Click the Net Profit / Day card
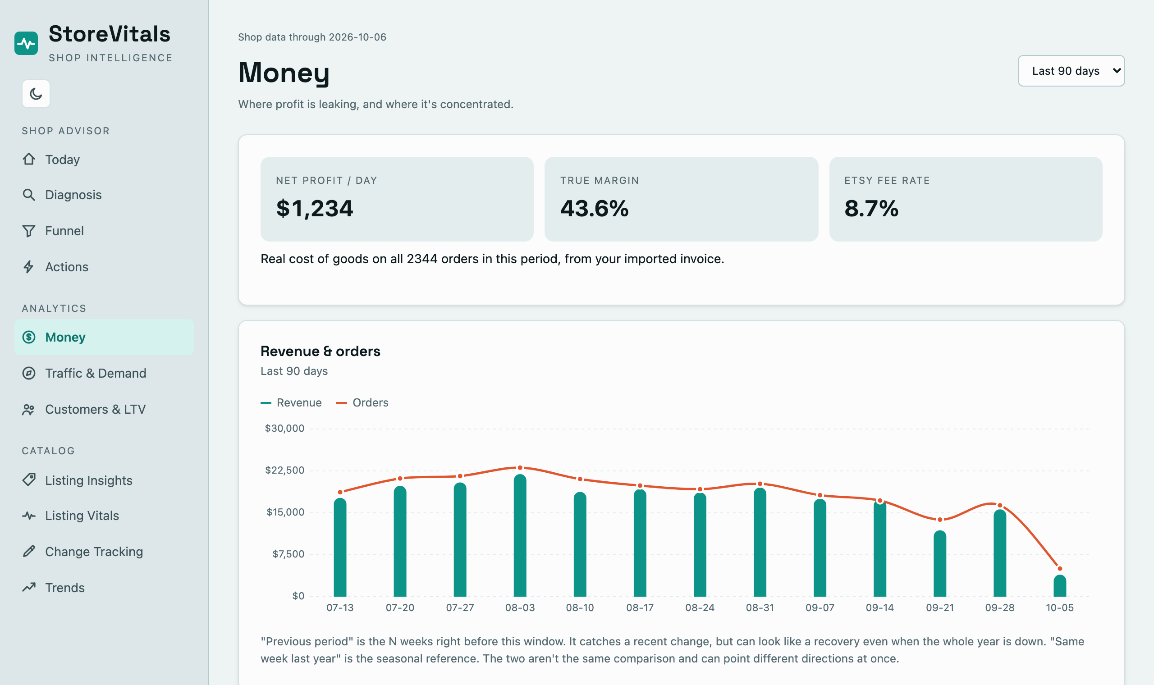This screenshot has height=685, width=1154. (397, 199)
